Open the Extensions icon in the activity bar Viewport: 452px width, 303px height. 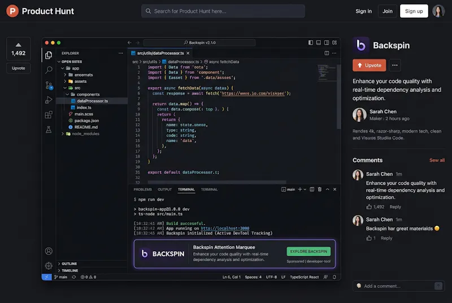tap(49, 115)
